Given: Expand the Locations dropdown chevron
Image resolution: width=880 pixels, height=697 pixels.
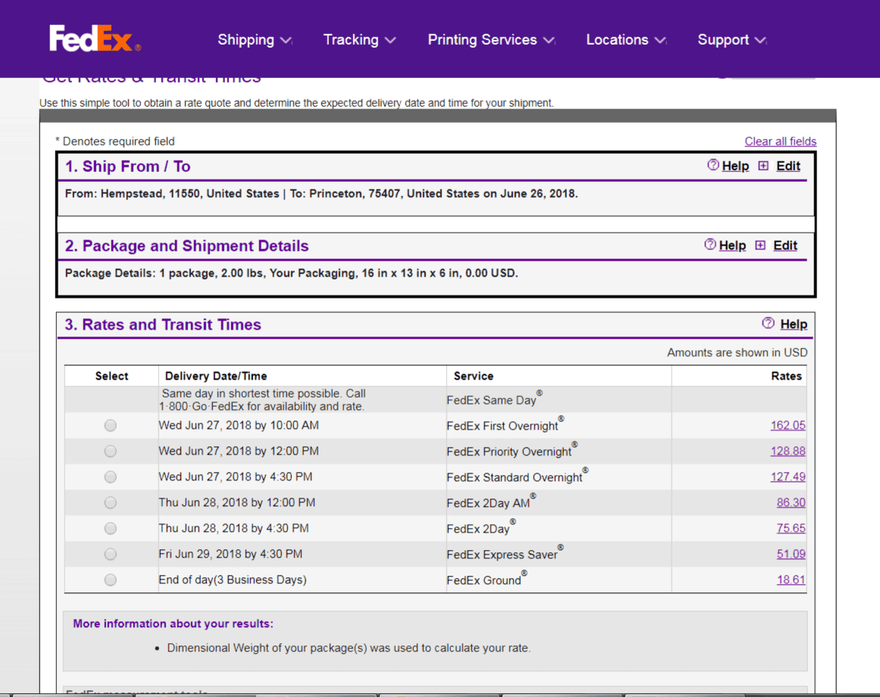Looking at the screenshot, I should coord(660,40).
